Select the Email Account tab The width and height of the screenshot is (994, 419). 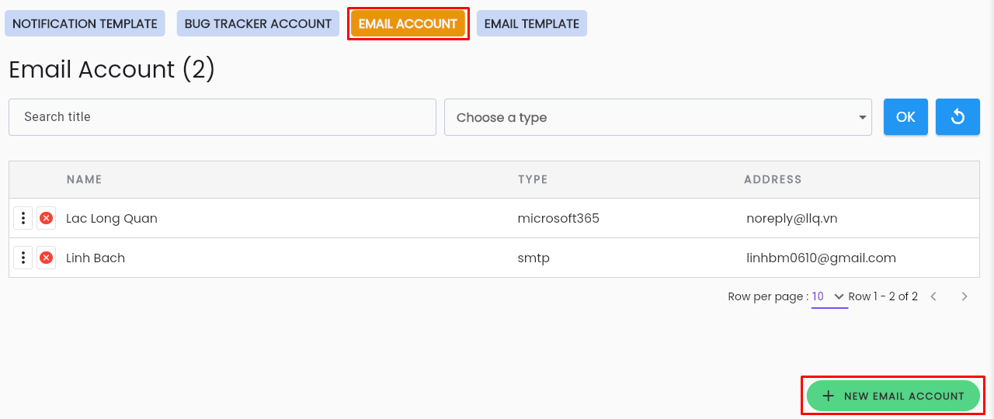click(x=408, y=23)
